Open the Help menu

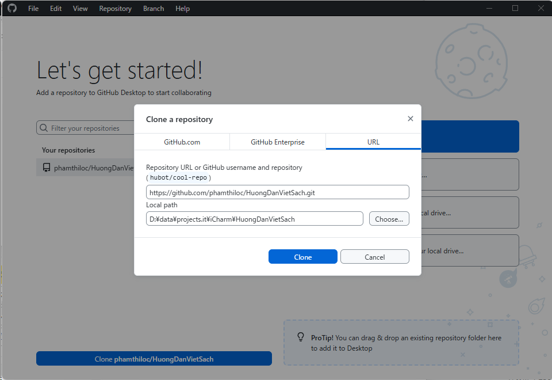pos(182,9)
